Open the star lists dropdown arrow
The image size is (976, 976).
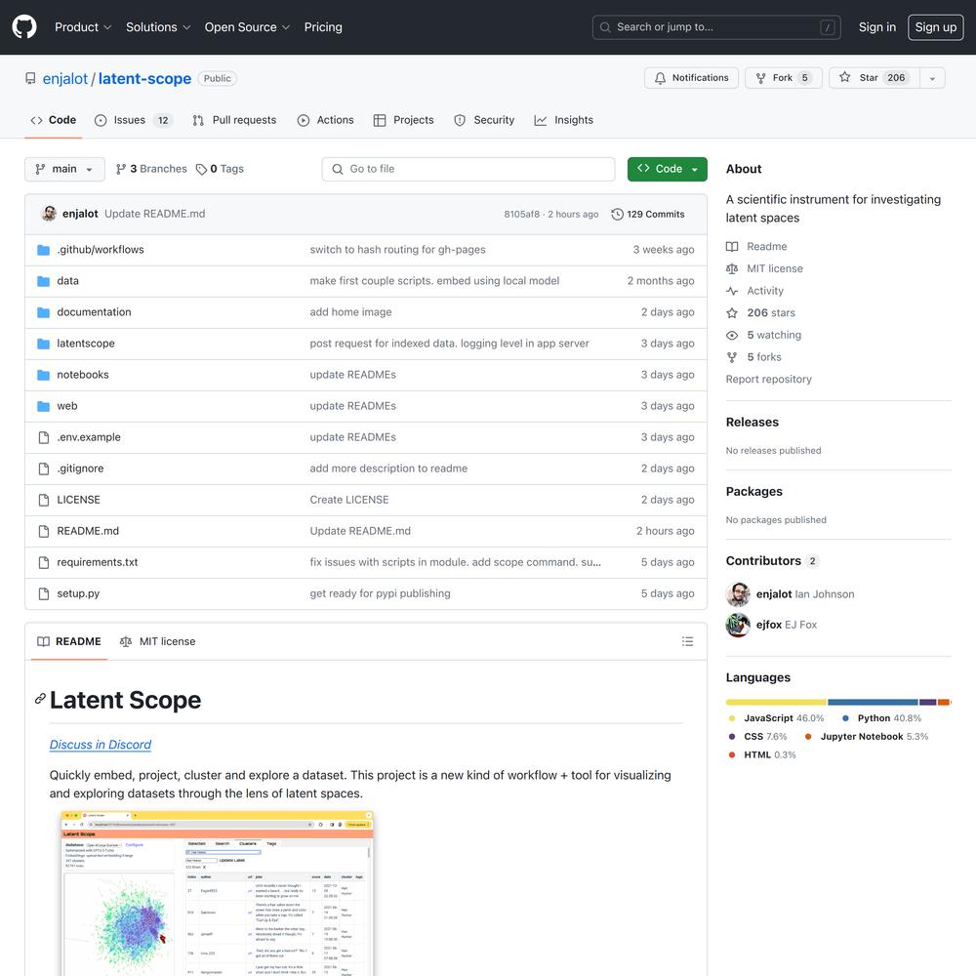click(x=932, y=78)
